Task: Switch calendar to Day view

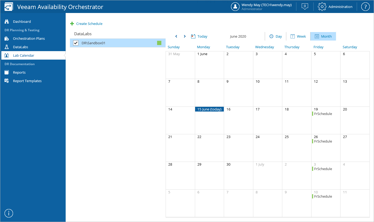Action: click(275, 36)
